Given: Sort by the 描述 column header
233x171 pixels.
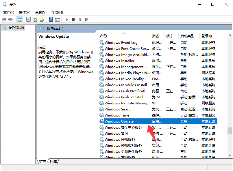Looking at the screenshot, I should 157,36.
